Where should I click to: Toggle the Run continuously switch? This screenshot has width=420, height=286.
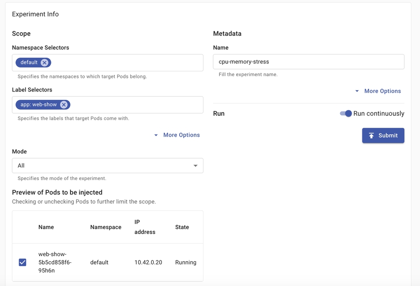point(346,113)
